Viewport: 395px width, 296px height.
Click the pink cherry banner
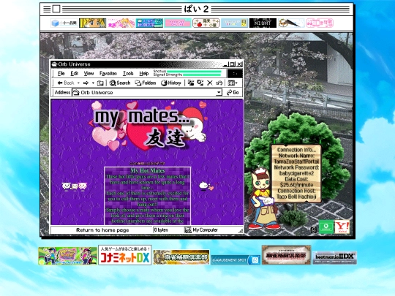click(320, 23)
